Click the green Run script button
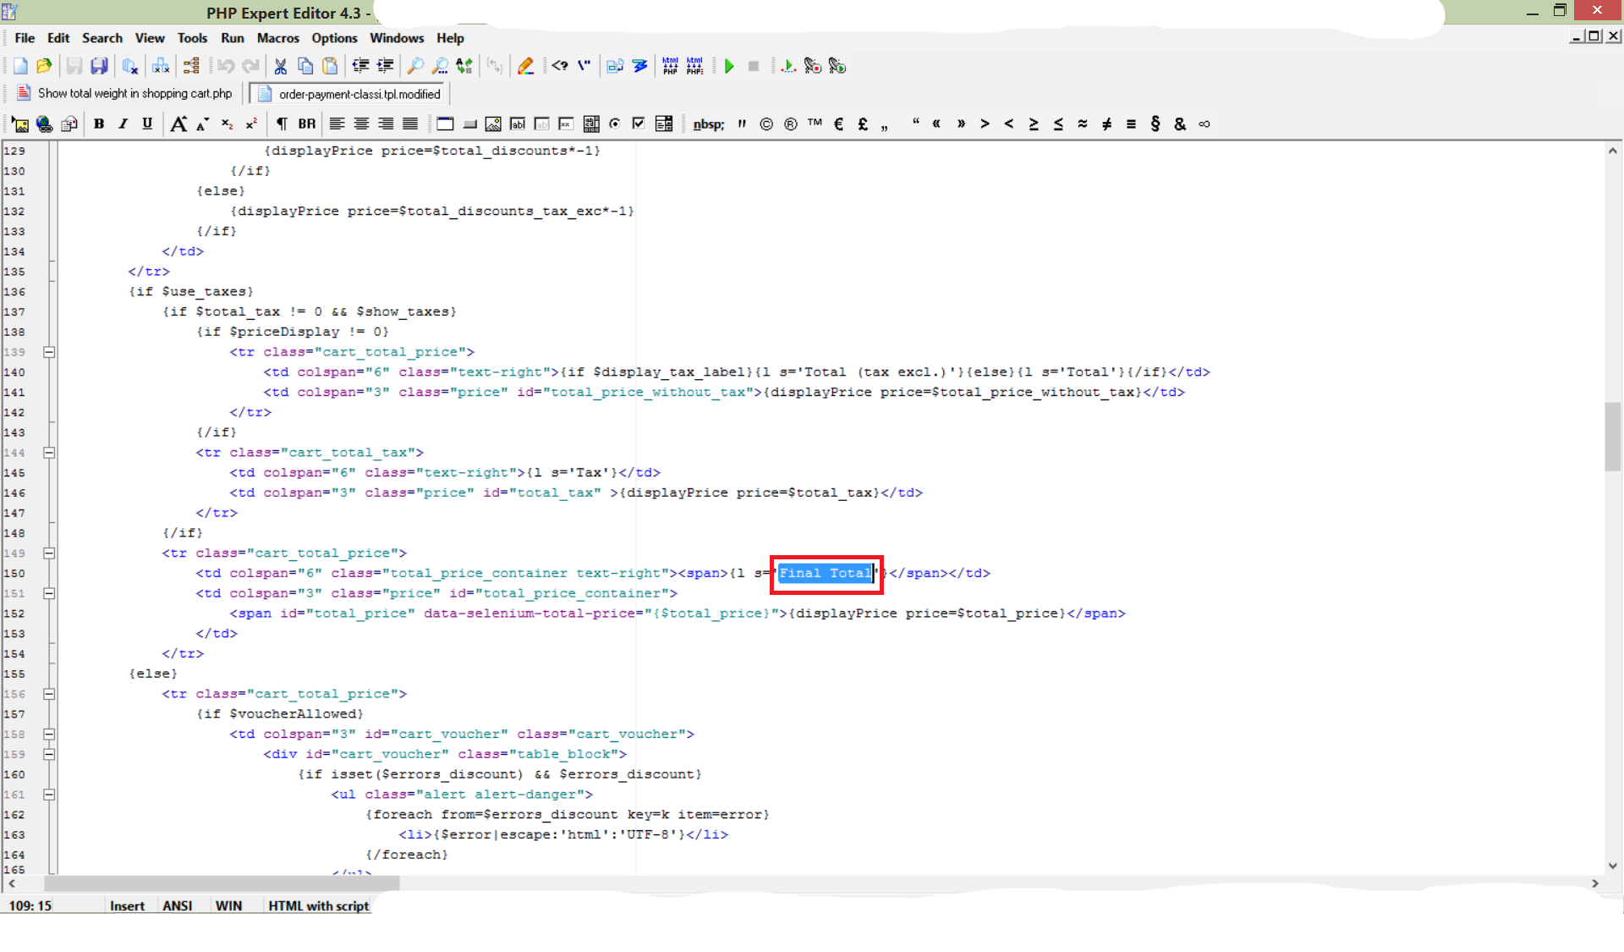The height and width of the screenshot is (952, 1624). (729, 66)
